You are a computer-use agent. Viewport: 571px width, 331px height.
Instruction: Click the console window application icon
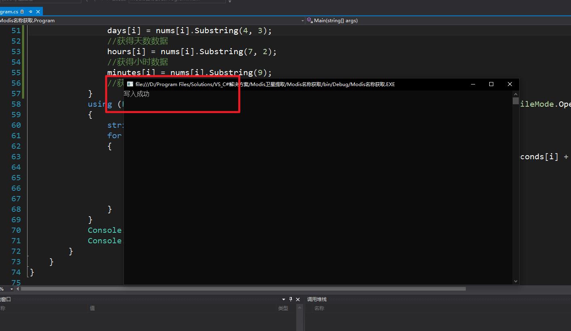coord(130,84)
